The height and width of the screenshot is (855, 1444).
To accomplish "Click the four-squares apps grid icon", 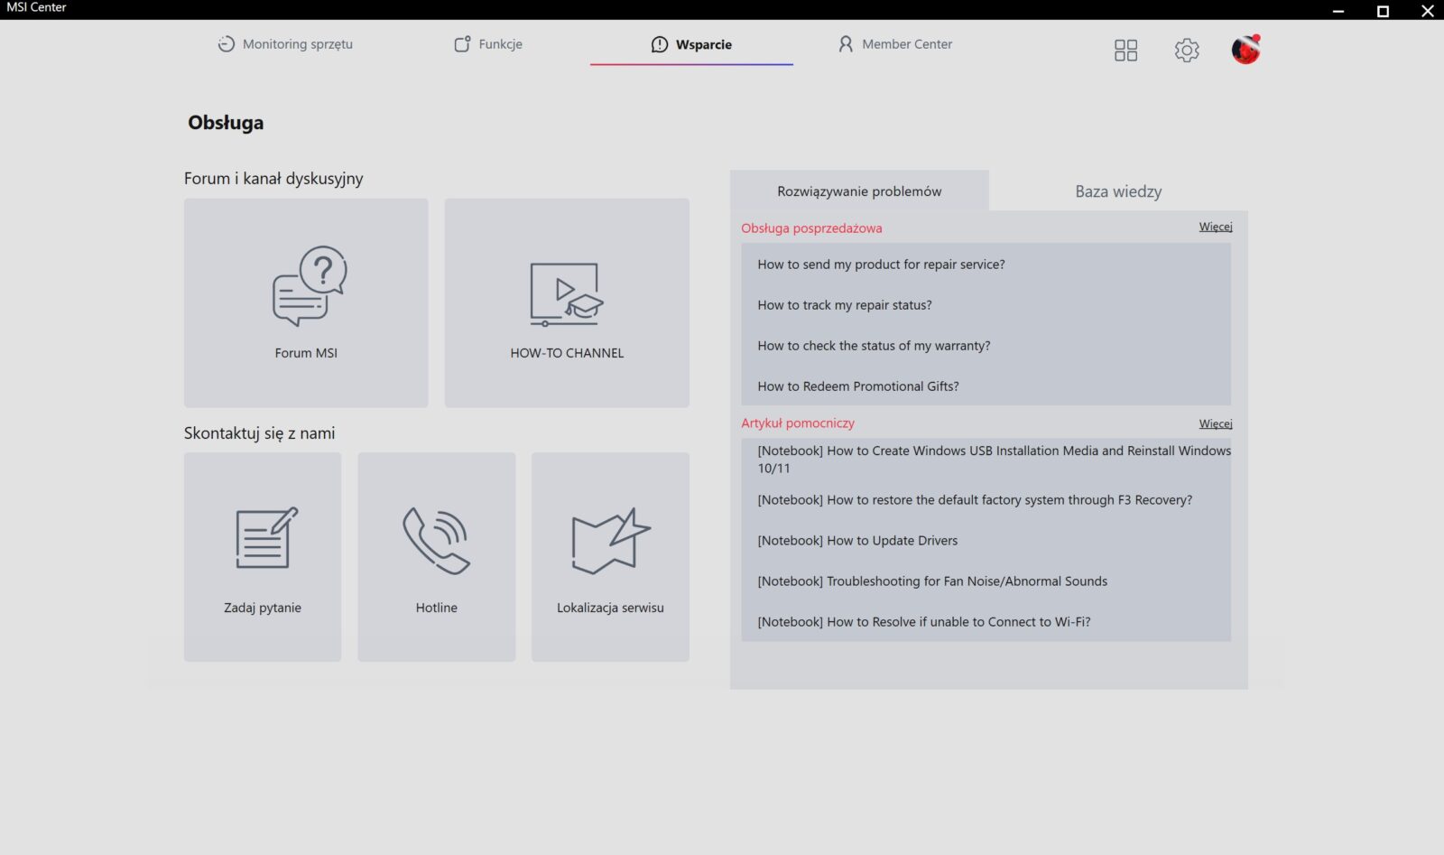I will (1125, 51).
